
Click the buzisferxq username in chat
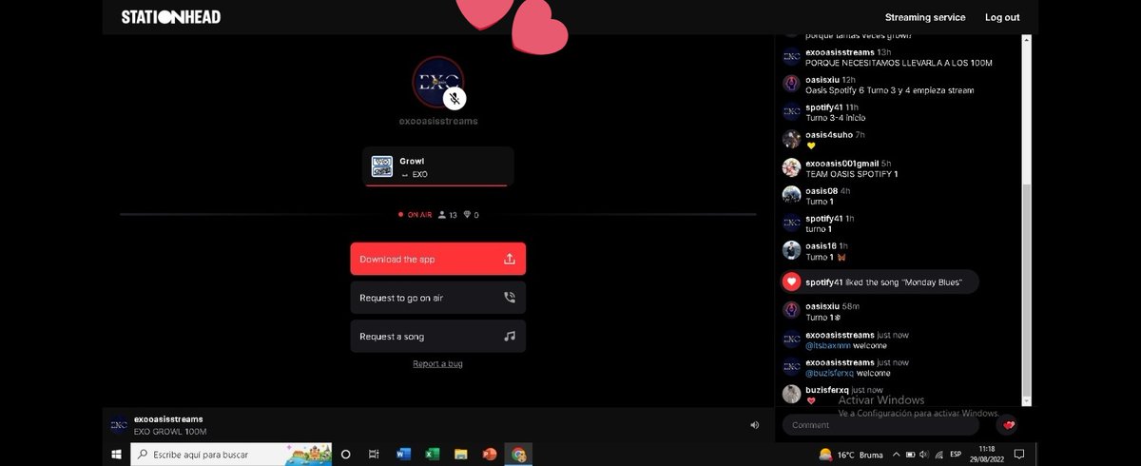(827, 389)
